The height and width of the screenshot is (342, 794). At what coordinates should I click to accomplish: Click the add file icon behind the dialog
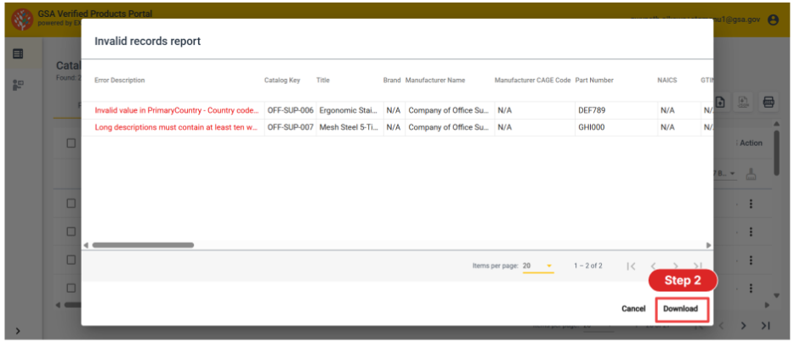click(720, 102)
